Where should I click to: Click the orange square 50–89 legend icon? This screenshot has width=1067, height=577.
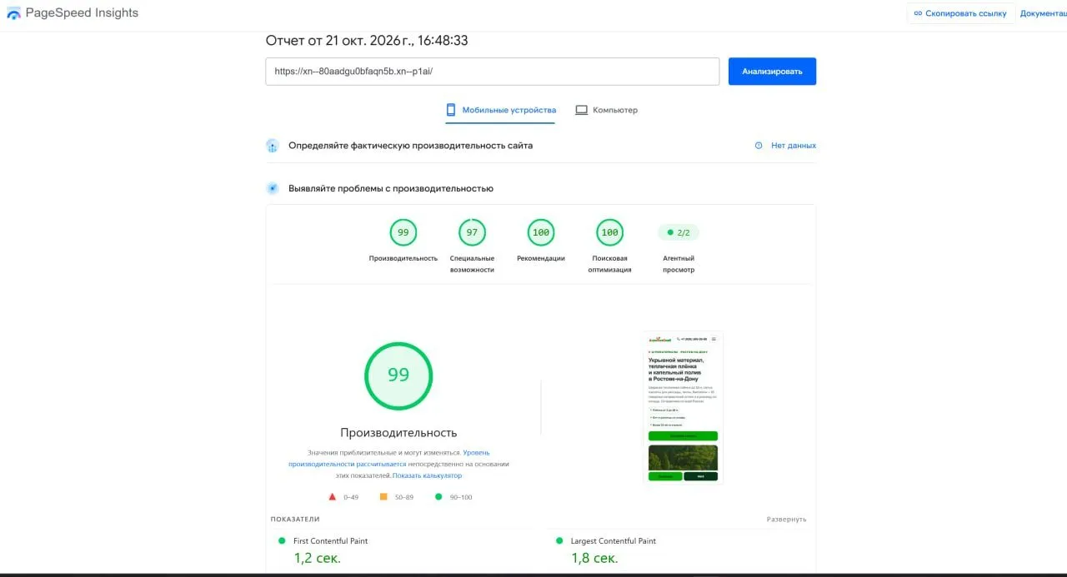coord(383,497)
